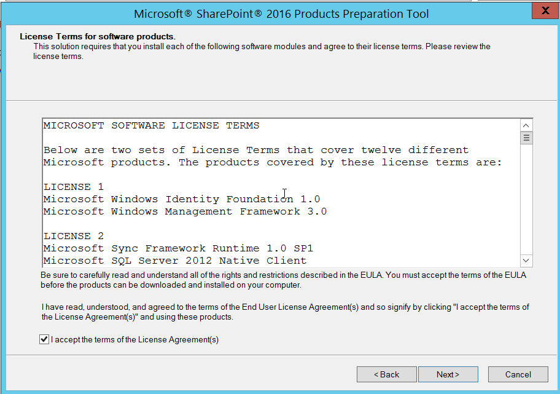
Task: Uncheck the accept License Agreement terms checkbox
Action: point(44,339)
